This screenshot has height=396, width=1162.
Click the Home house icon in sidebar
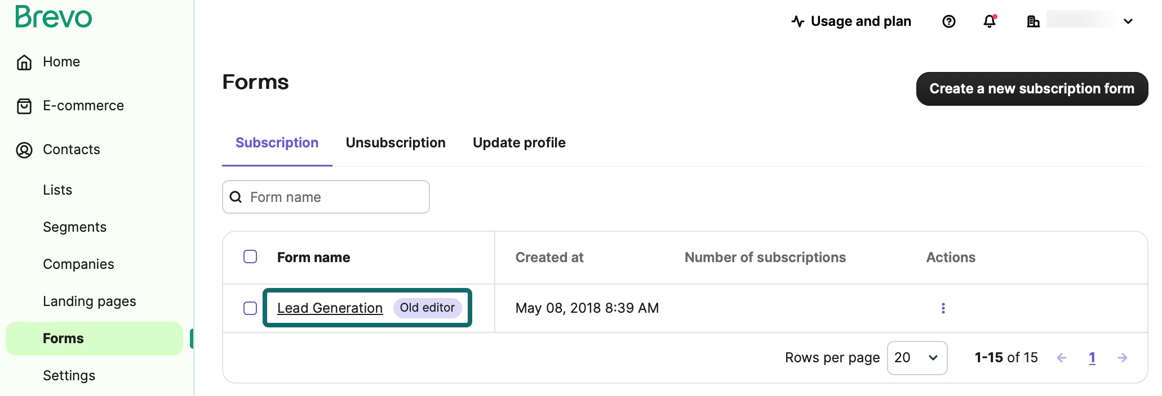click(24, 62)
